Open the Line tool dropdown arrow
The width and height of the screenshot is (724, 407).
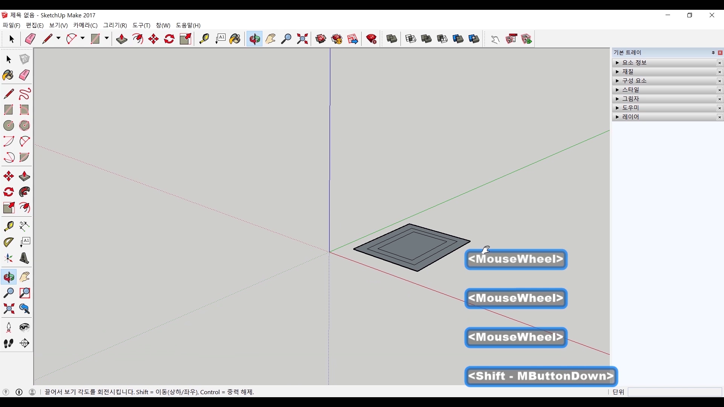(58, 38)
